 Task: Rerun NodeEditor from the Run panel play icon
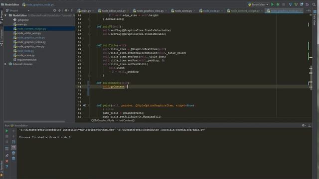tap(6, 131)
